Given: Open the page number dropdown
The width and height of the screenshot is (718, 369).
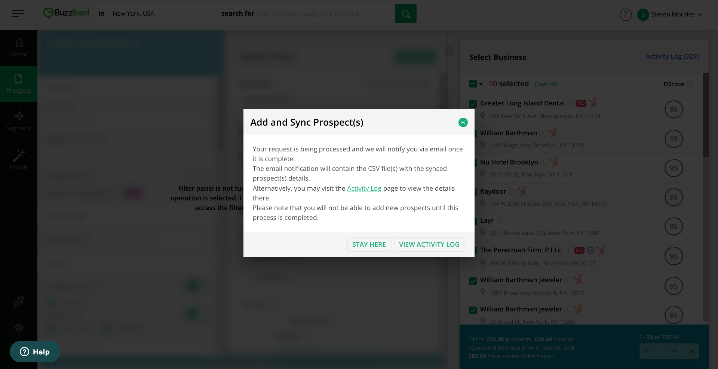Looking at the screenshot, I should click(x=669, y=351).
